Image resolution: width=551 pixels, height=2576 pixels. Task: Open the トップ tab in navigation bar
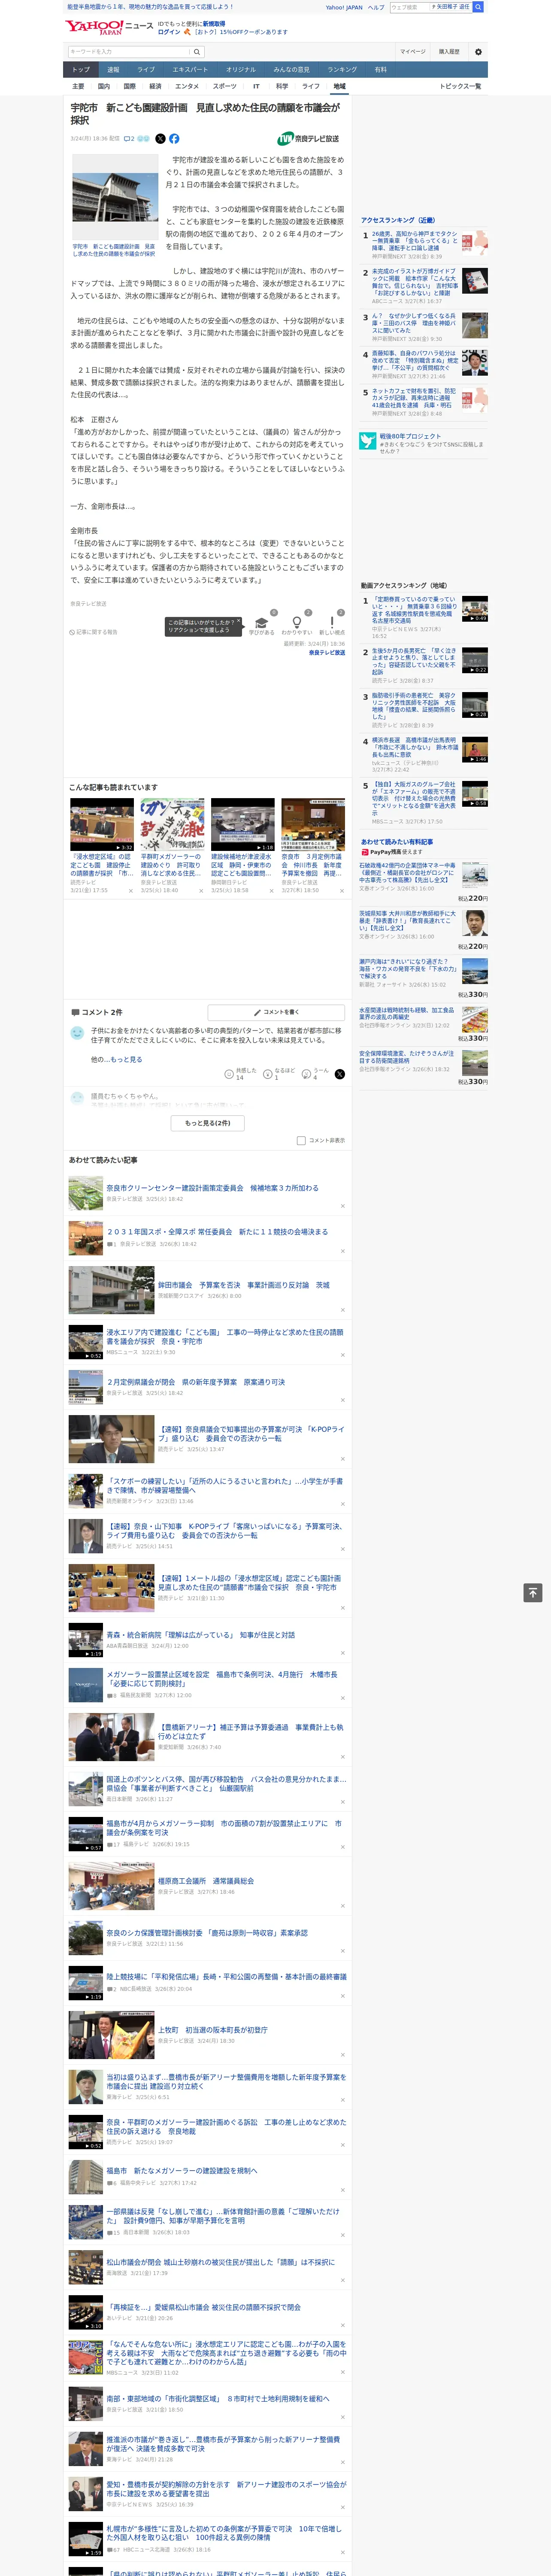coord(81,70)
